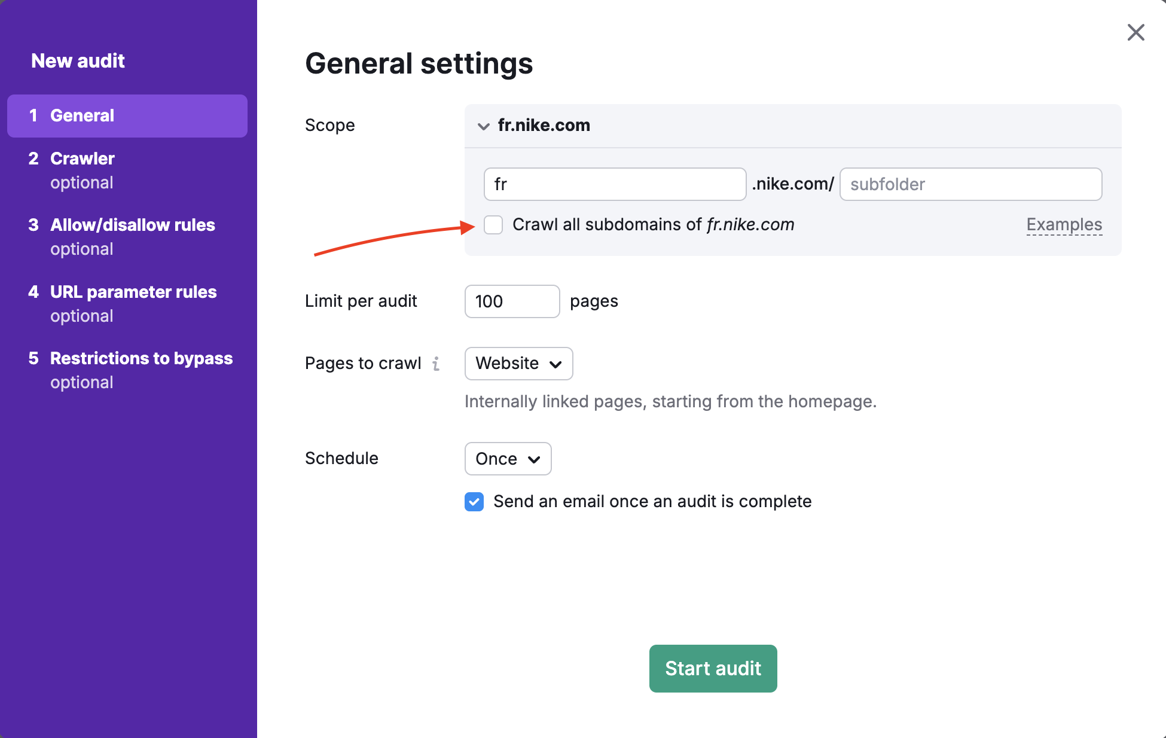
Task: Enable crawling all subdomains of fr.nike.com
Action: click(493, 225)
